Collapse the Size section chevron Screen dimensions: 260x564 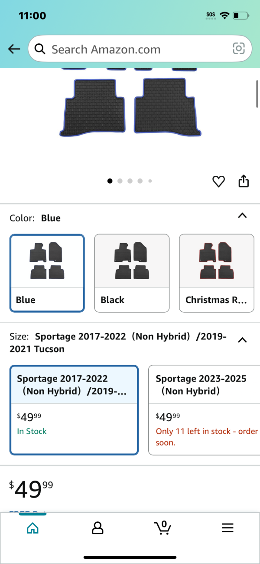pyautogui.click(x=243, y=340)
